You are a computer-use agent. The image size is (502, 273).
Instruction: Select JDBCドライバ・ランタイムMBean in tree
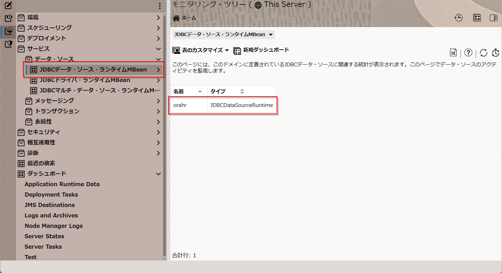(x=85, y=80)
